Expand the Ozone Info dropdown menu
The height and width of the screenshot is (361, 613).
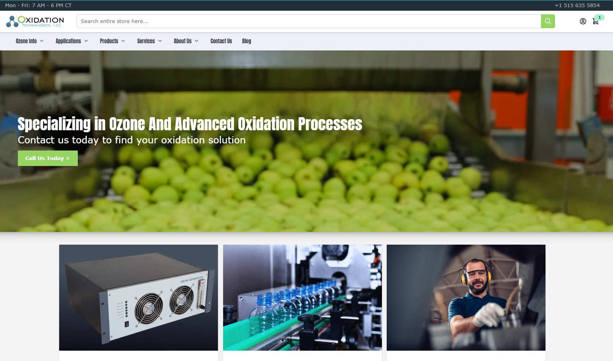[x=29, y=41]
